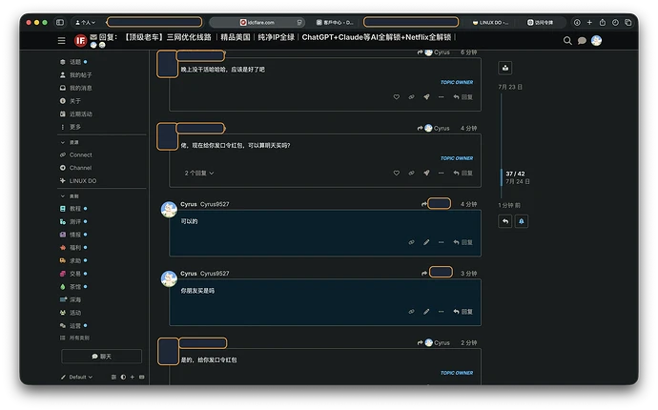Like the post '晚上没干活哈哈哈，应该是好了吧'

[396, 97]
